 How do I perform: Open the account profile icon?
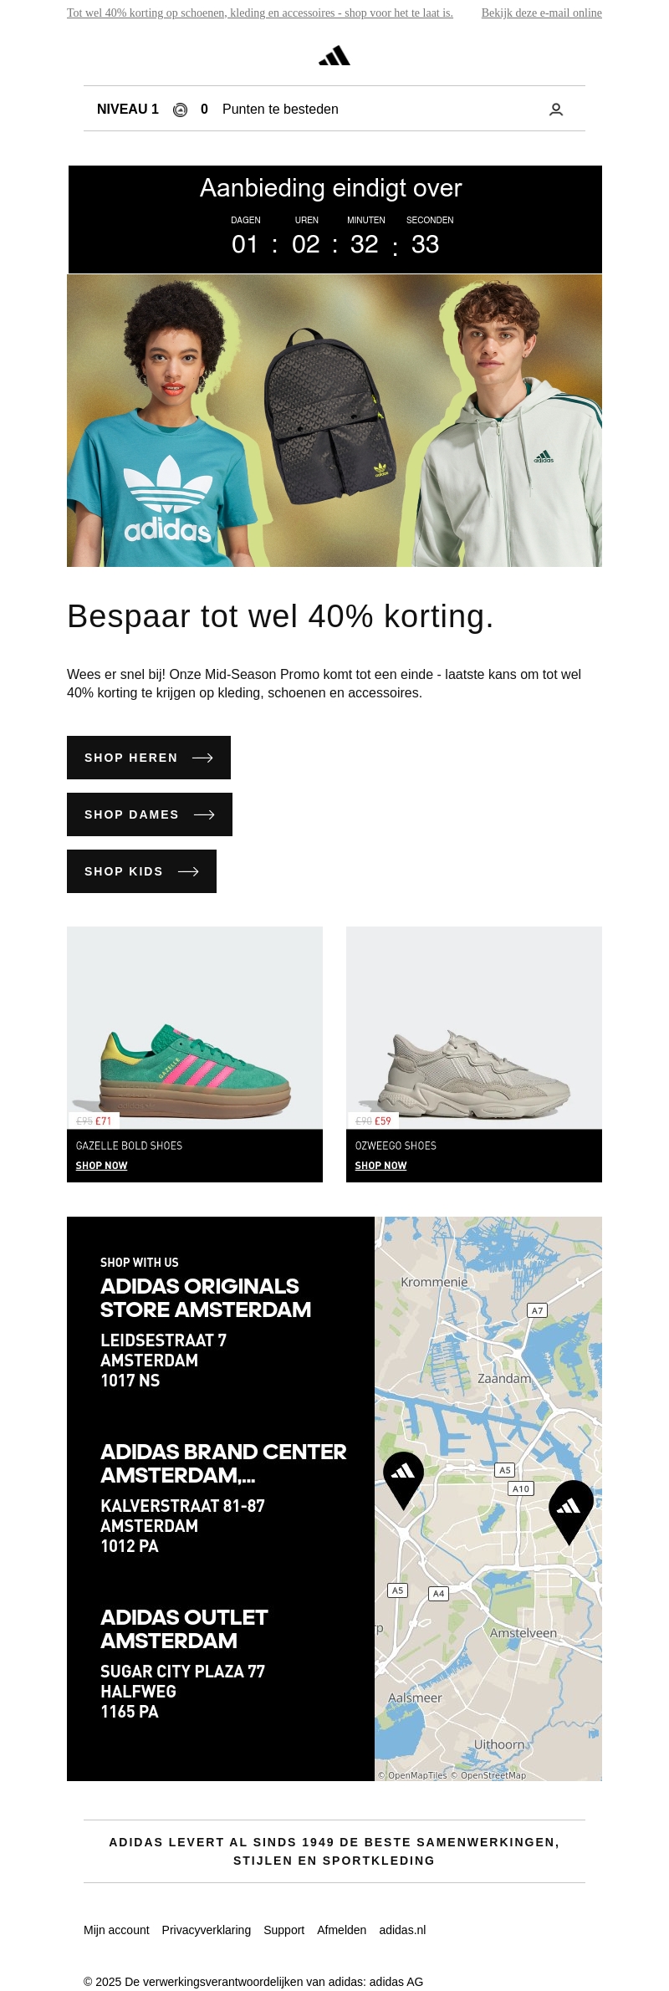coord(556,110)
